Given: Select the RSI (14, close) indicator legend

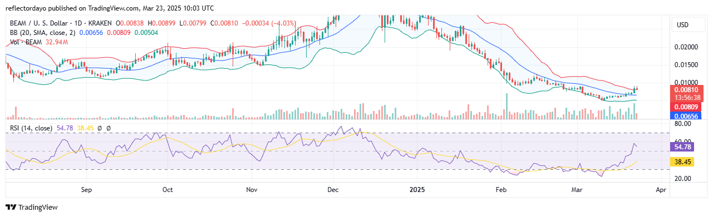Looking at the screenshot, I should pyautogui.click(x=31, y=128).
